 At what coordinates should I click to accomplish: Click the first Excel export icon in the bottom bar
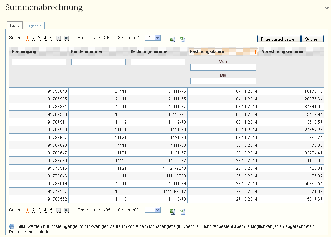click(172, 211)
